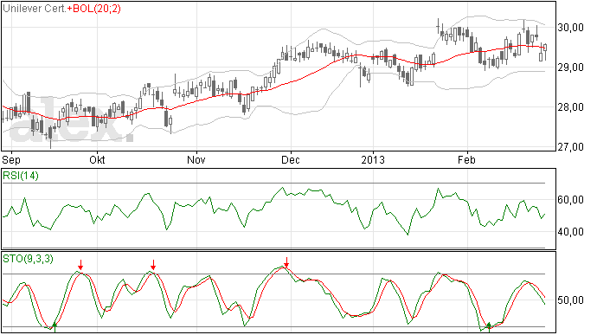Click the '40,00' RSI axis value
This screenshot has width=597, height=335.
coord(570,232)
